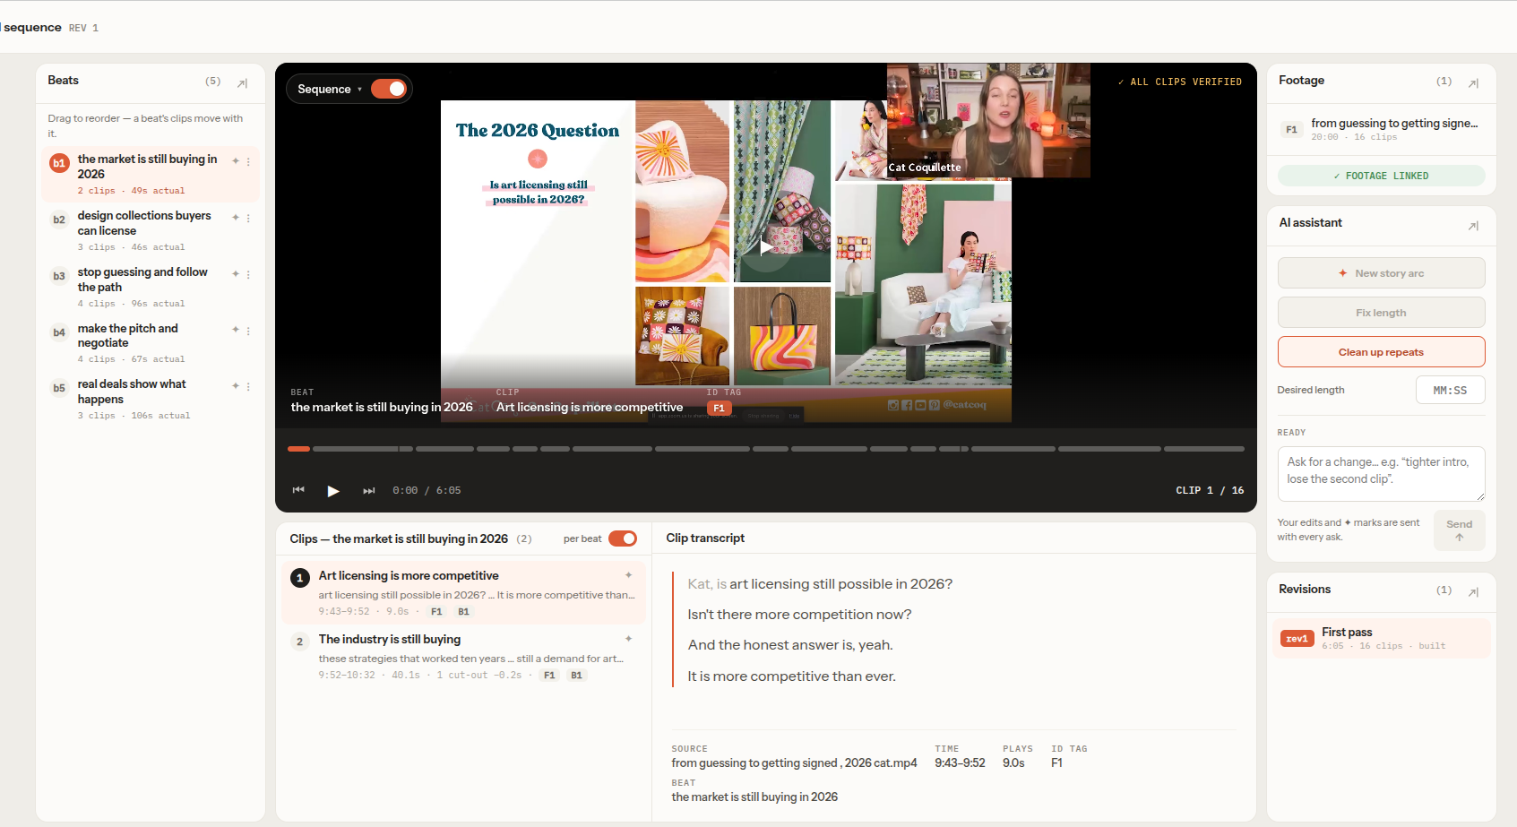Click the F1 ID tag in video overlay

pos(719,409)
